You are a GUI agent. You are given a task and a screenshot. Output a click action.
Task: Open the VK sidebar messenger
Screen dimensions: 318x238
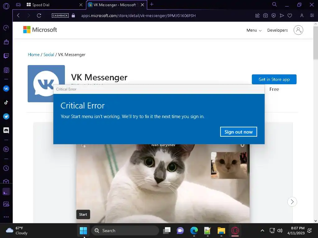[x=6, y=88]
